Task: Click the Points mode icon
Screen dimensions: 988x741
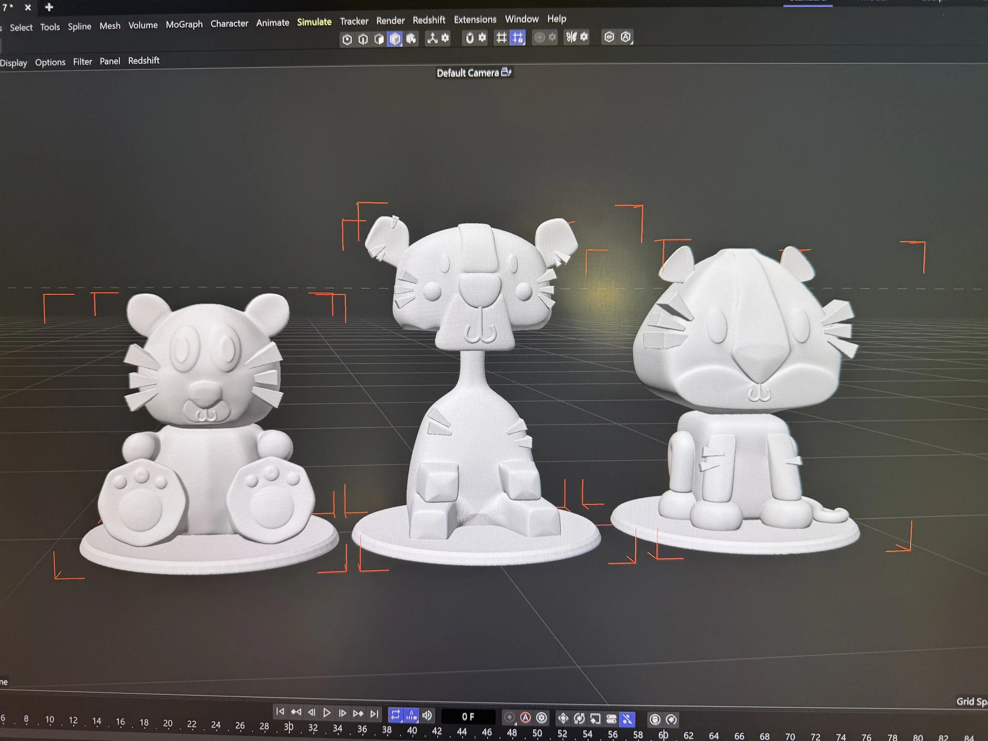Action: pos(347,40)
